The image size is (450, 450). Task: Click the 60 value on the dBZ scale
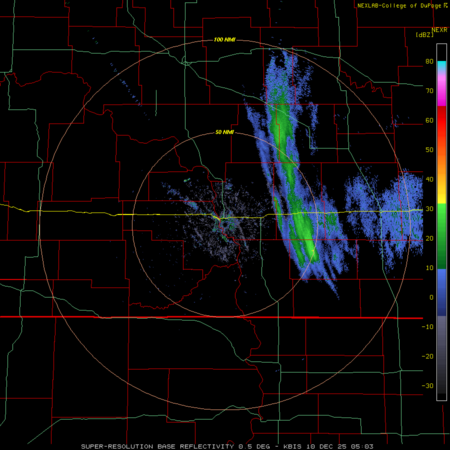pyautogui.click(x=429, y=120)
